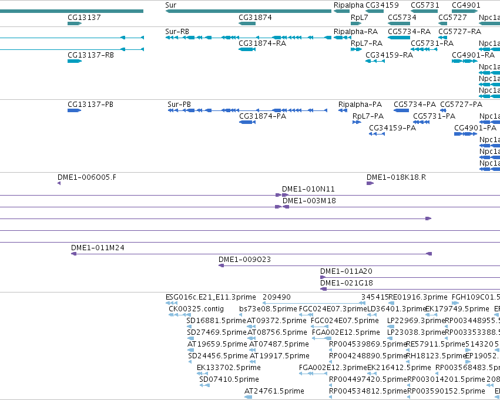
Task: Click the AT07487.5prime EST label
Action: (x=279, y=344)
